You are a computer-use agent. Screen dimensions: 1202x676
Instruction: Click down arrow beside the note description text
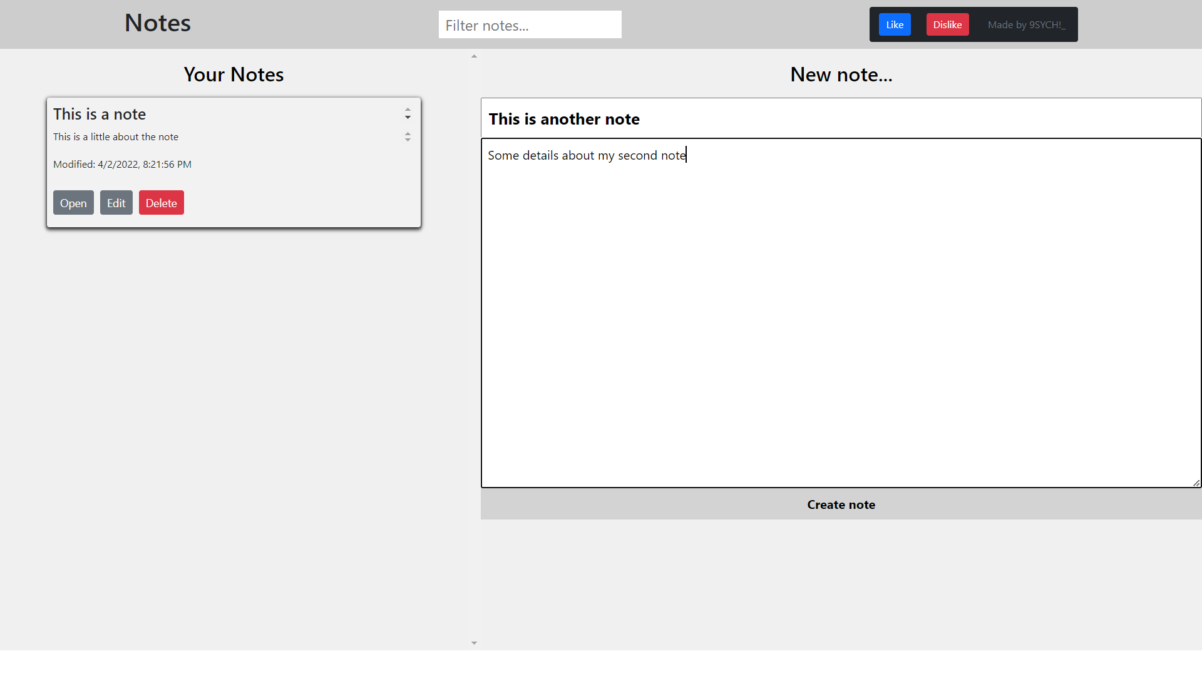(408, 140)
